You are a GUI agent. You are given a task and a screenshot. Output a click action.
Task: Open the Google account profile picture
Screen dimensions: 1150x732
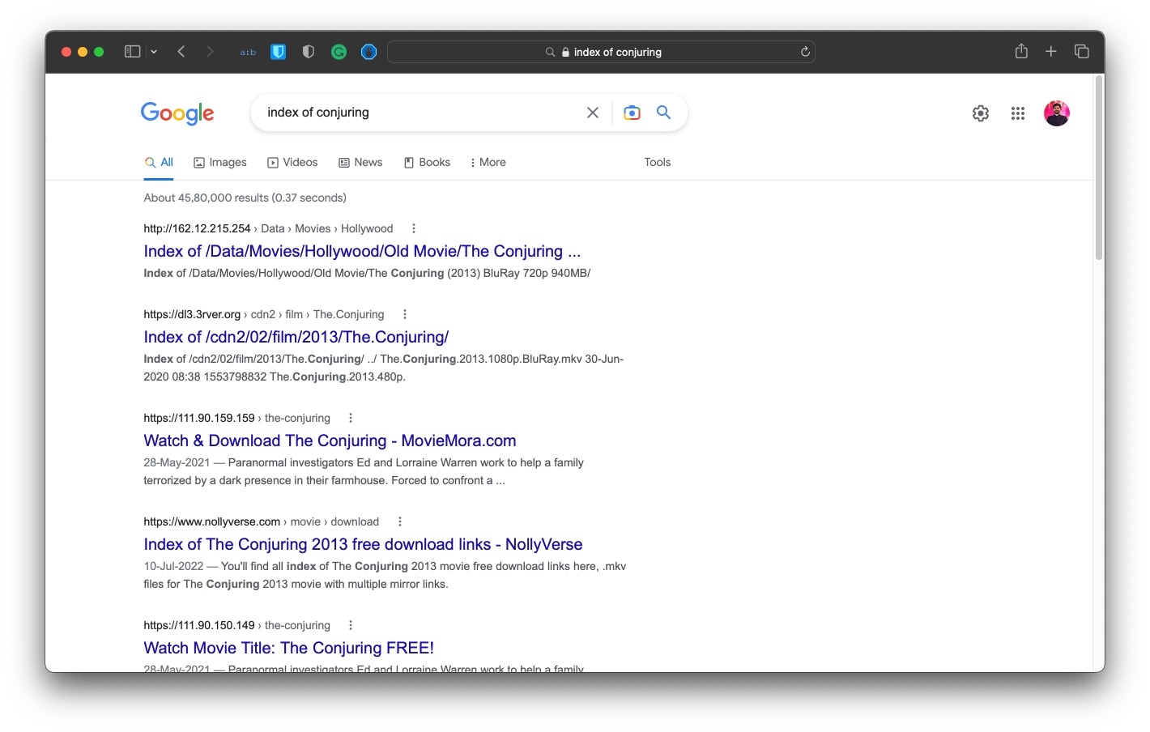(x=1057, y=113)
